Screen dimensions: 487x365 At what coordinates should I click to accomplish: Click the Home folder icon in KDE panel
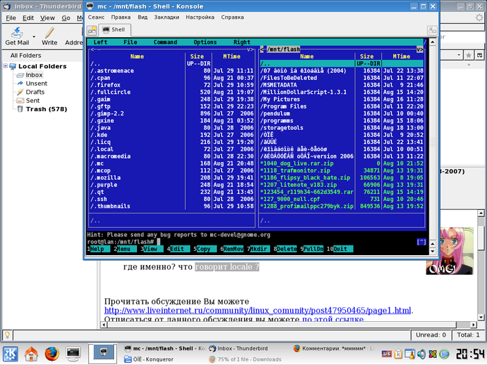pos(31,354)
